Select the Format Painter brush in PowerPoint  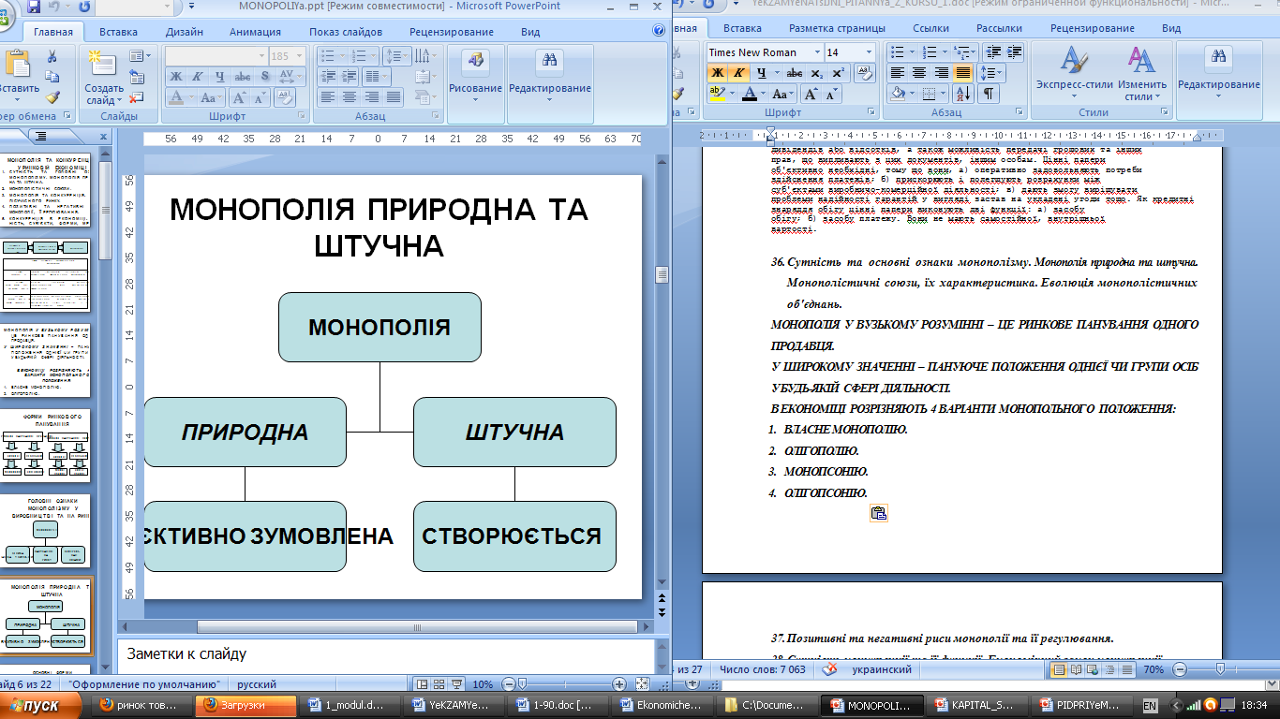tap(52, 96)
